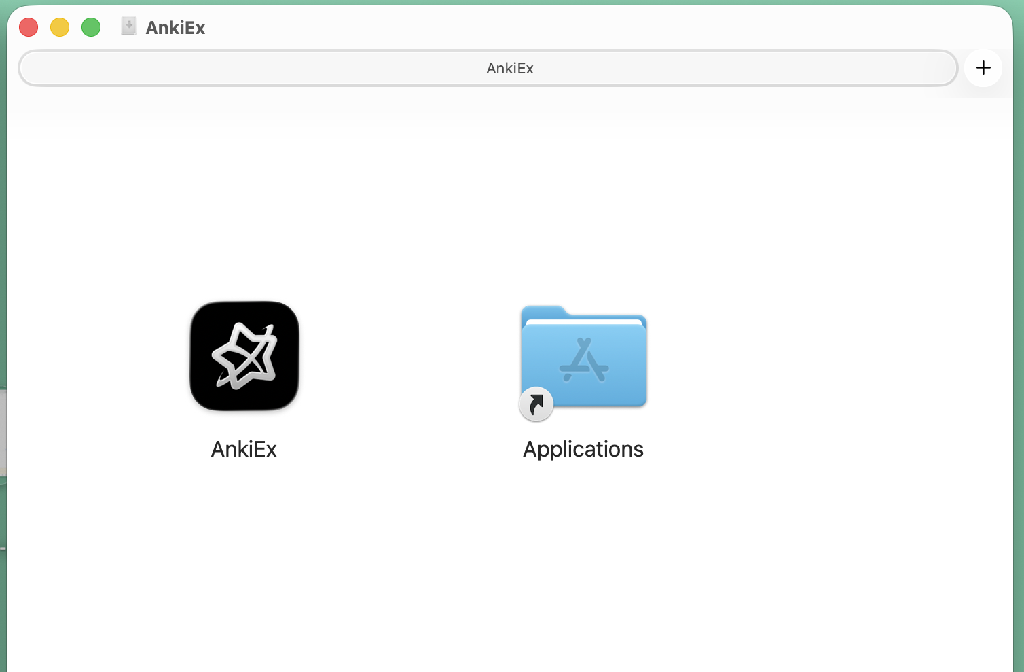Click the green full-screen traffic light
The image size is (1024, 672).
[90, 26]
